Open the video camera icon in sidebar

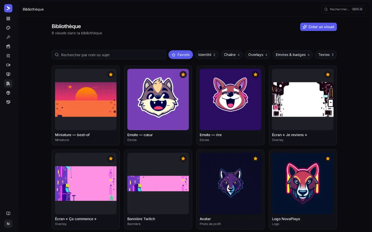click(8, 65)
